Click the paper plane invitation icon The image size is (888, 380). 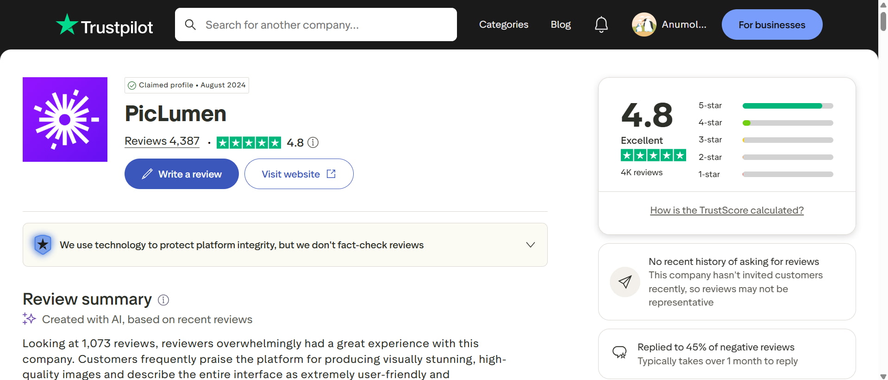625,282
